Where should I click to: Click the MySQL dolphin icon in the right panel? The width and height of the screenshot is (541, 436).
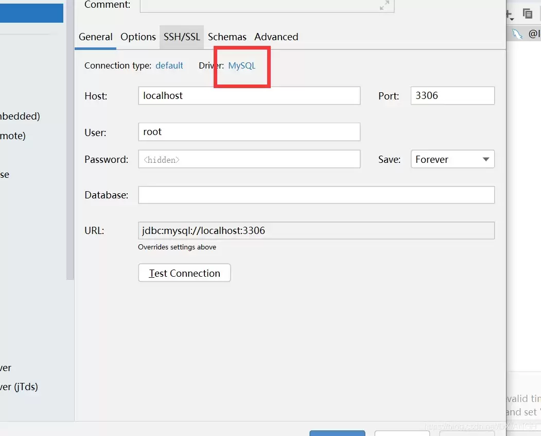coord(517,35)
